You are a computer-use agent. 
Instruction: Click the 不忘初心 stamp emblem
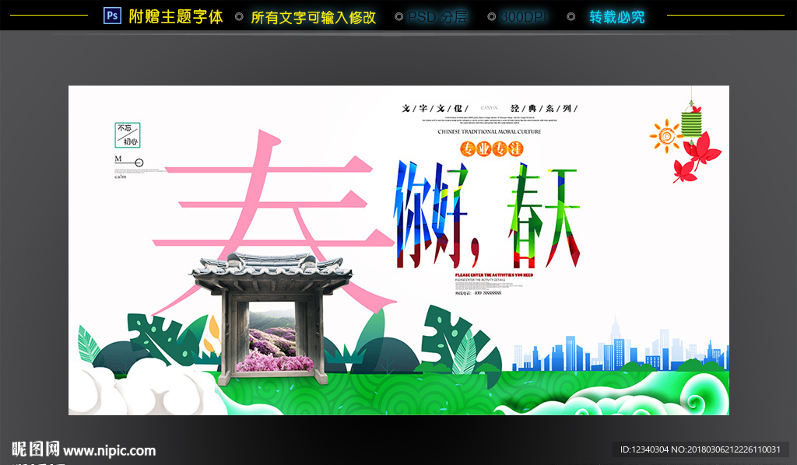click(129, 134)
